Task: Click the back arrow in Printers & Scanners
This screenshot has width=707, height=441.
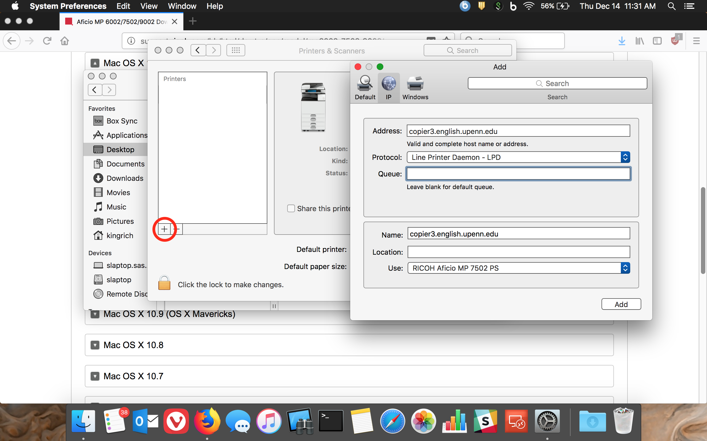Action: click(x=198, y=50)
